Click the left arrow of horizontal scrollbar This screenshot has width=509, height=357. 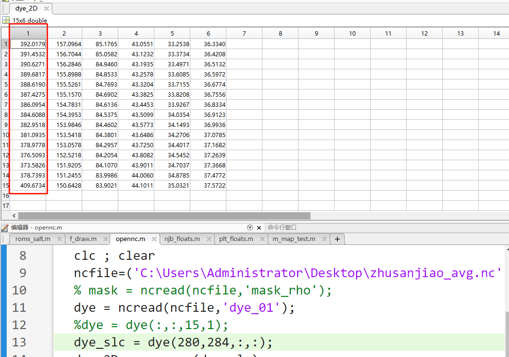(x=13, y=216)
